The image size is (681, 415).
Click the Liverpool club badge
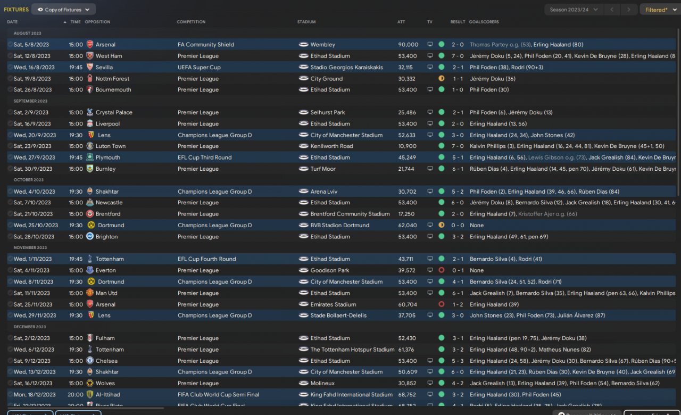[x=89, y=124]
